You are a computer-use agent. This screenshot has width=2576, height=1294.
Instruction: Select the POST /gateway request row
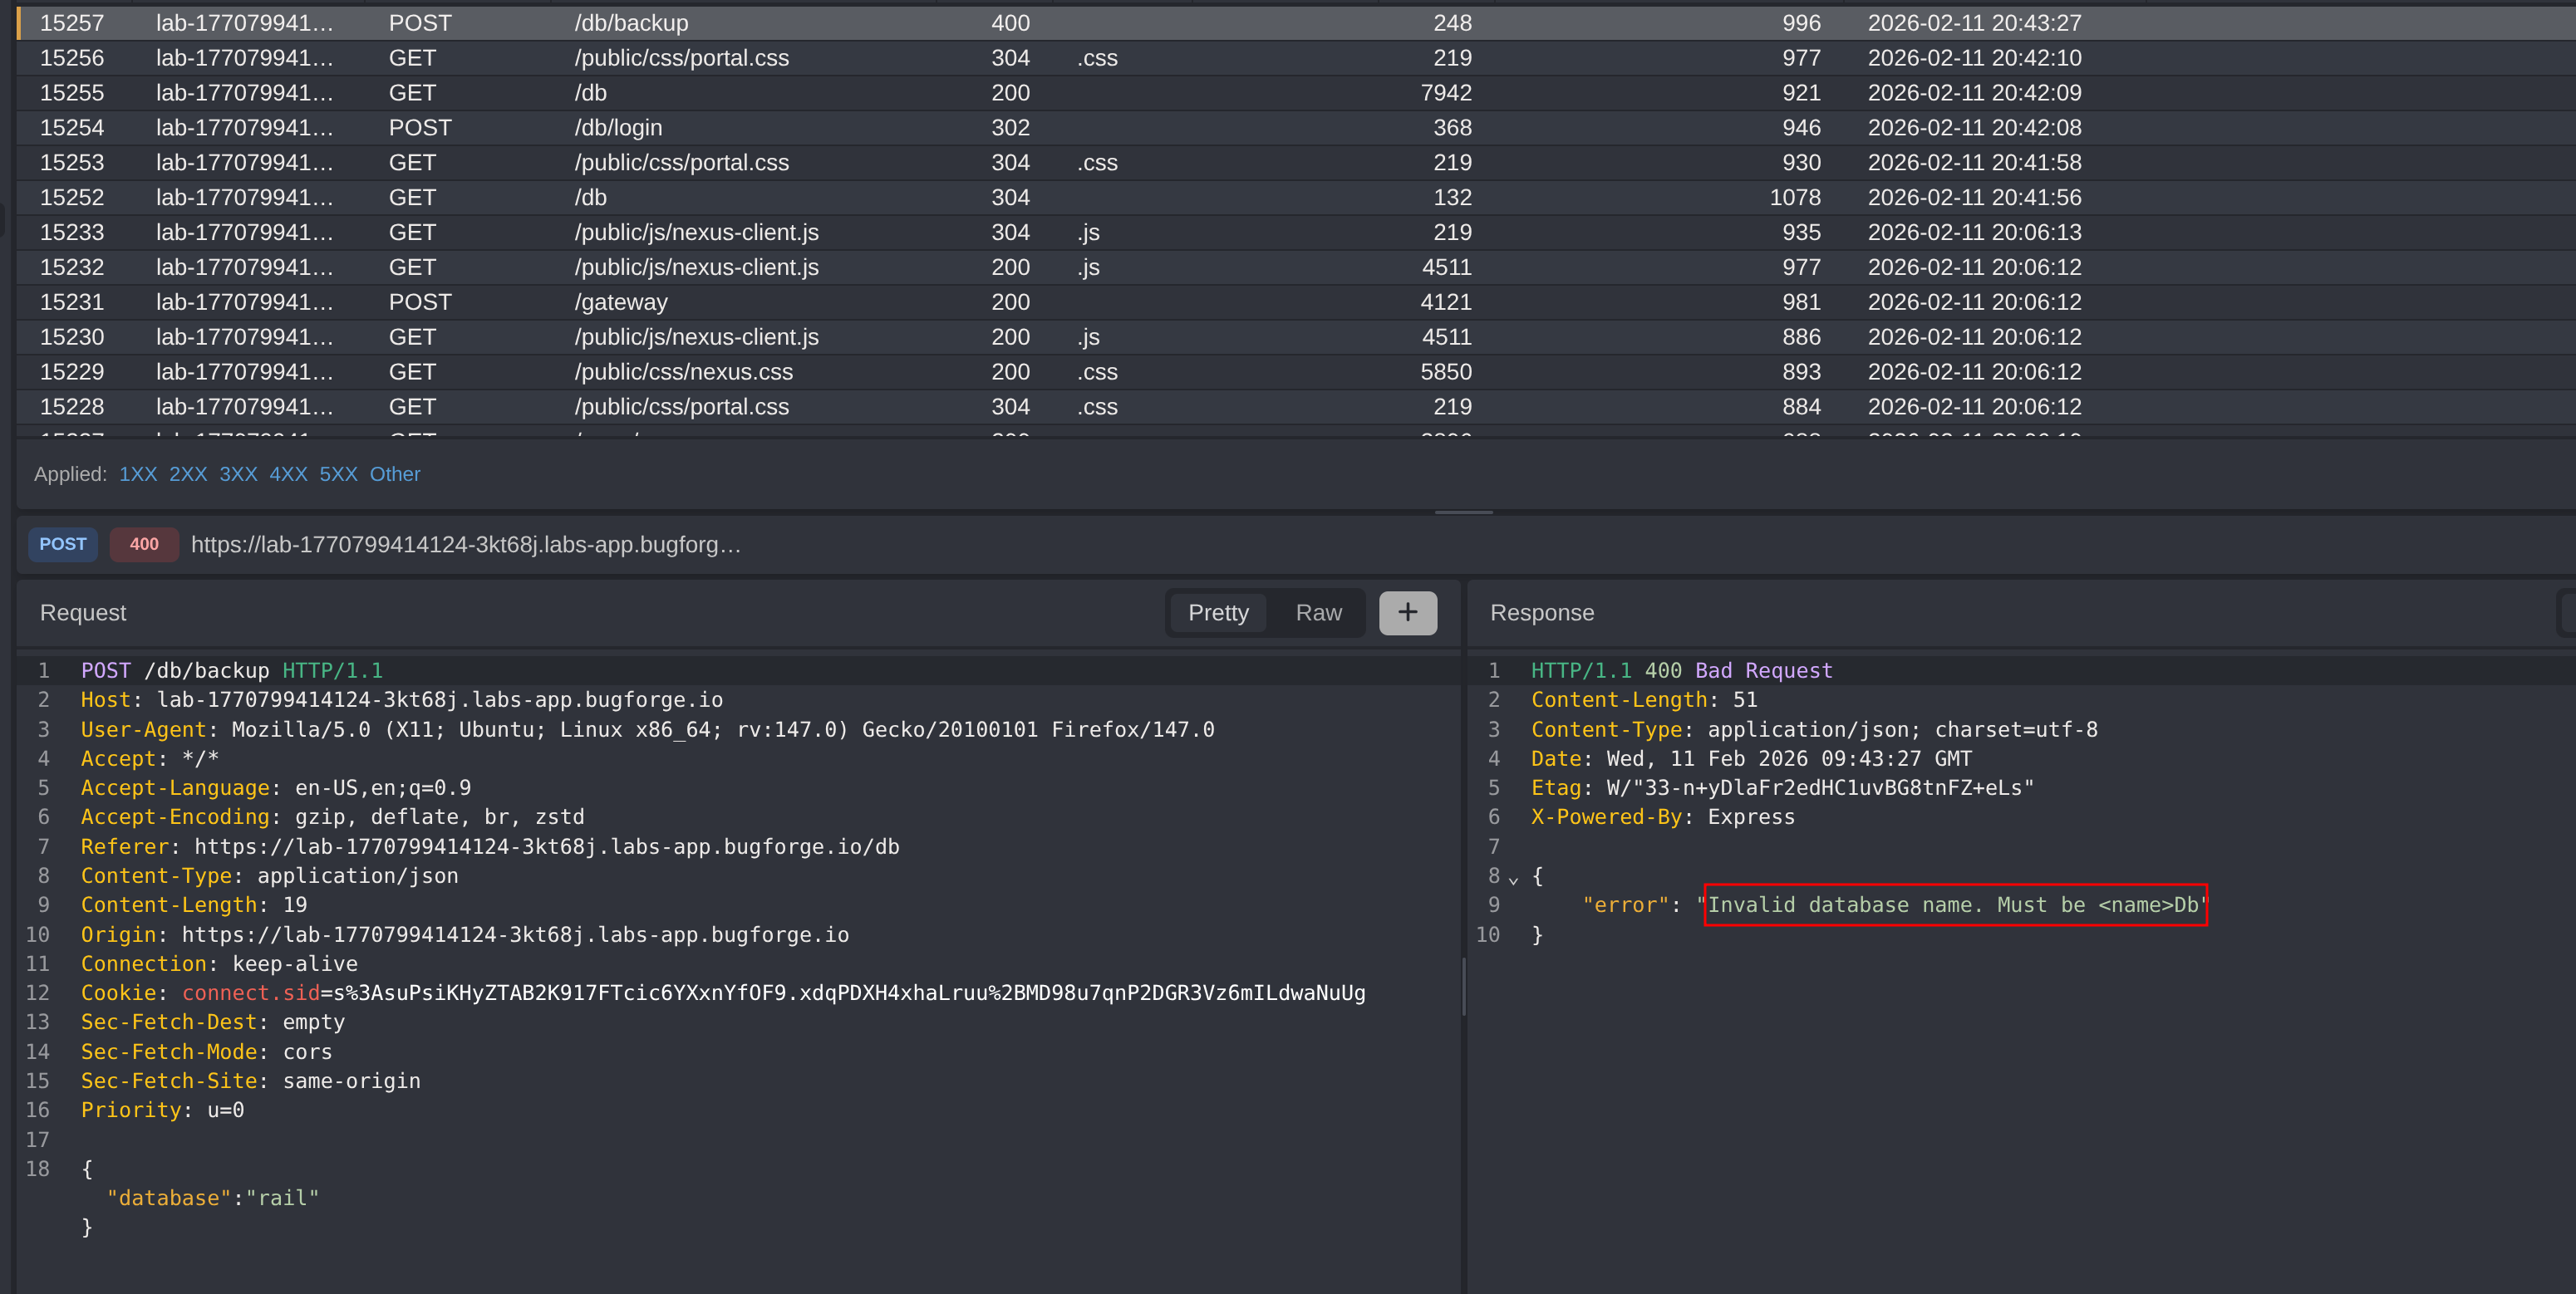(x=620, y=301)
